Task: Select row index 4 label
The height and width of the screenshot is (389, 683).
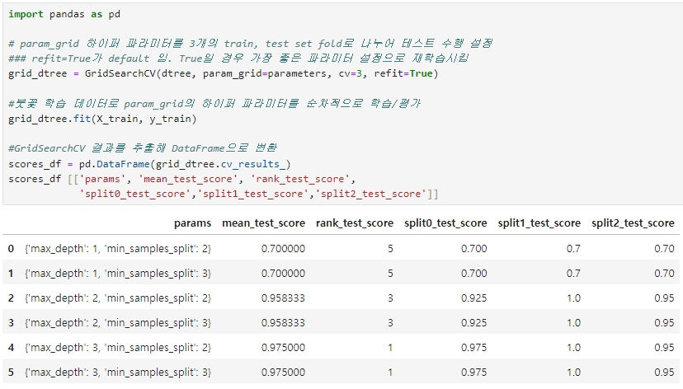Action: (11, 348)
